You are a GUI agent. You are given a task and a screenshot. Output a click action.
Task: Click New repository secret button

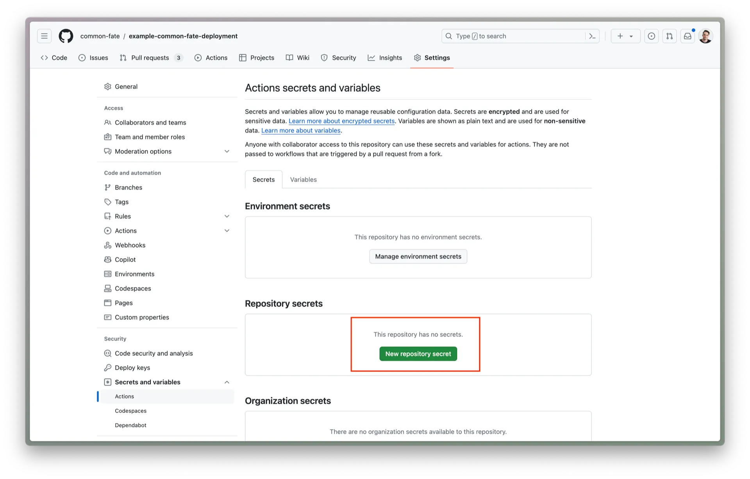pyautogui.click(x=418, y=353)
